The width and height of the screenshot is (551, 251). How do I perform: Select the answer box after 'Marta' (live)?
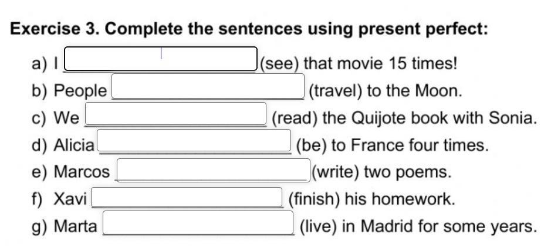coord(198,223)
